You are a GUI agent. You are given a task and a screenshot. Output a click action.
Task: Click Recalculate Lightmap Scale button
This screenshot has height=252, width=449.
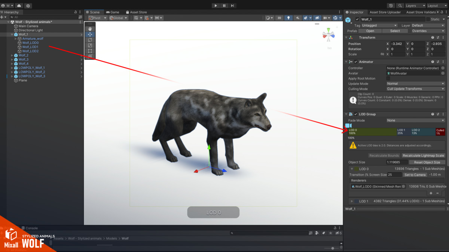coord(424,156)
